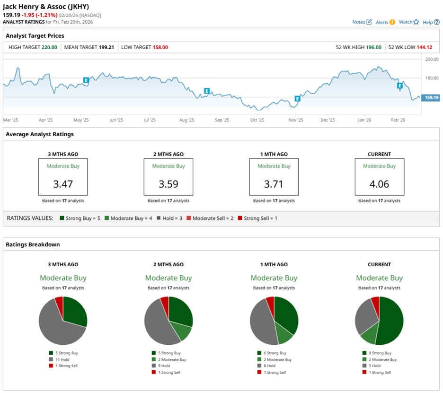Click the Strong Sell = 1 legend swatch
The image size is (443, 393).
240,218
